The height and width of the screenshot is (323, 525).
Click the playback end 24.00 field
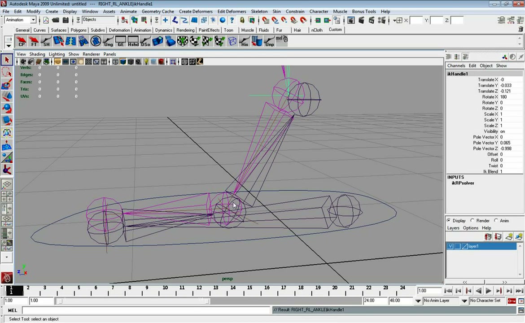(x=375, y=301)
